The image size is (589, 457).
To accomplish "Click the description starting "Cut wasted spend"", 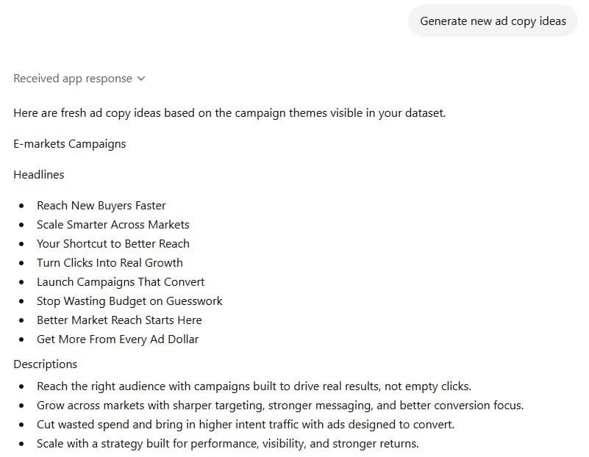I will pyautogui.click(x=246, y=425).
